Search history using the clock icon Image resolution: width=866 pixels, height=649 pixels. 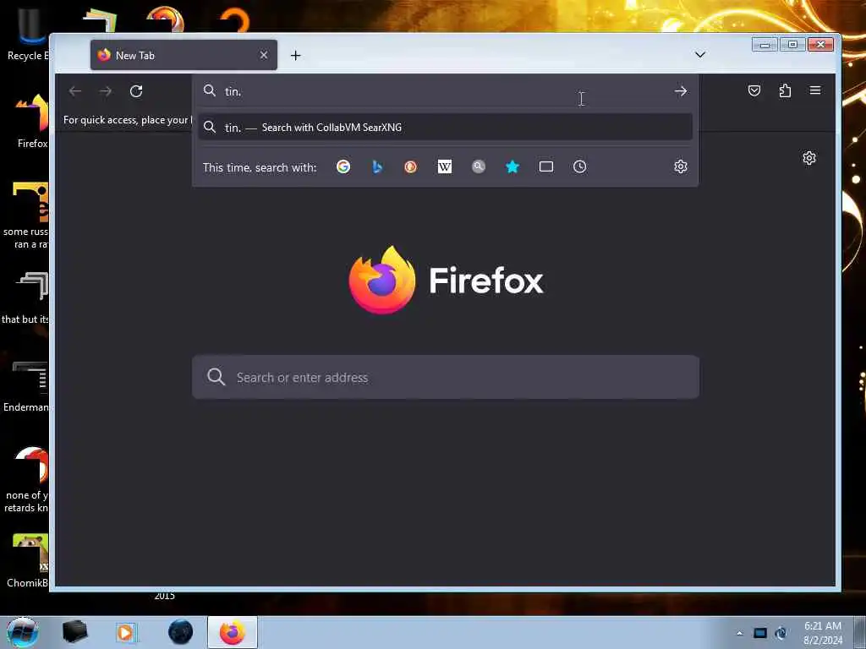point(579,166)
